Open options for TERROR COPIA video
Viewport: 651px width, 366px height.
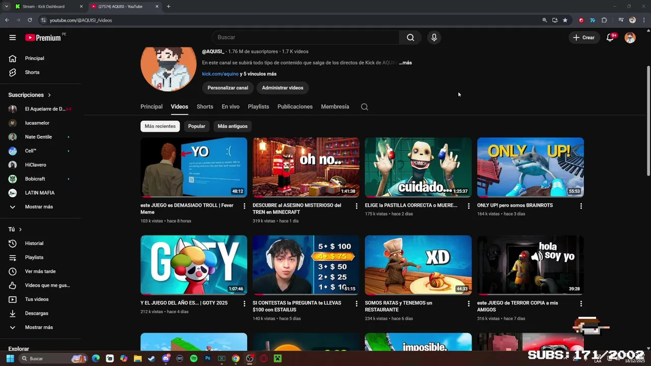(581, 303)
